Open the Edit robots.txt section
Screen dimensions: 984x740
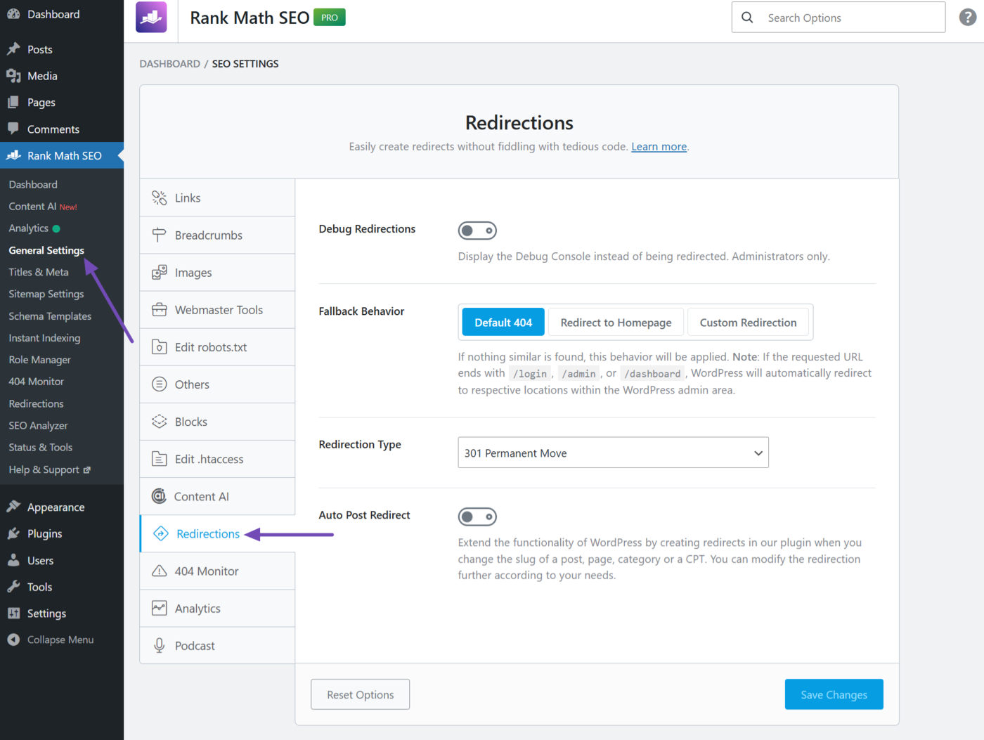(160, 346)
